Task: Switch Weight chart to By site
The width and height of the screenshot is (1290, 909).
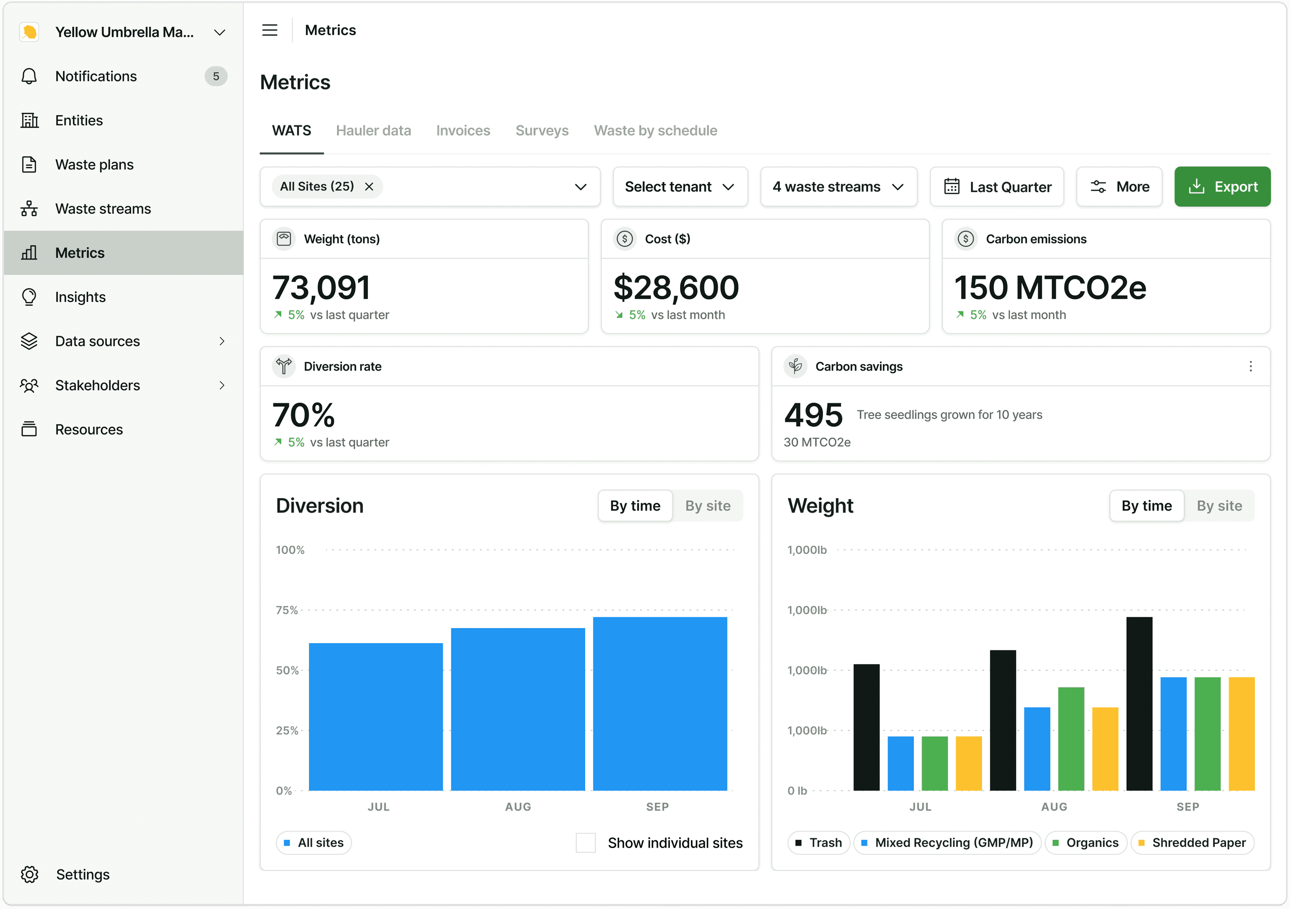Action: point(1219,506)
